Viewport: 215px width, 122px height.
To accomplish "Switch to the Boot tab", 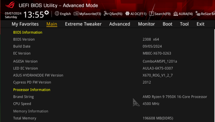I will click(167, 24).
